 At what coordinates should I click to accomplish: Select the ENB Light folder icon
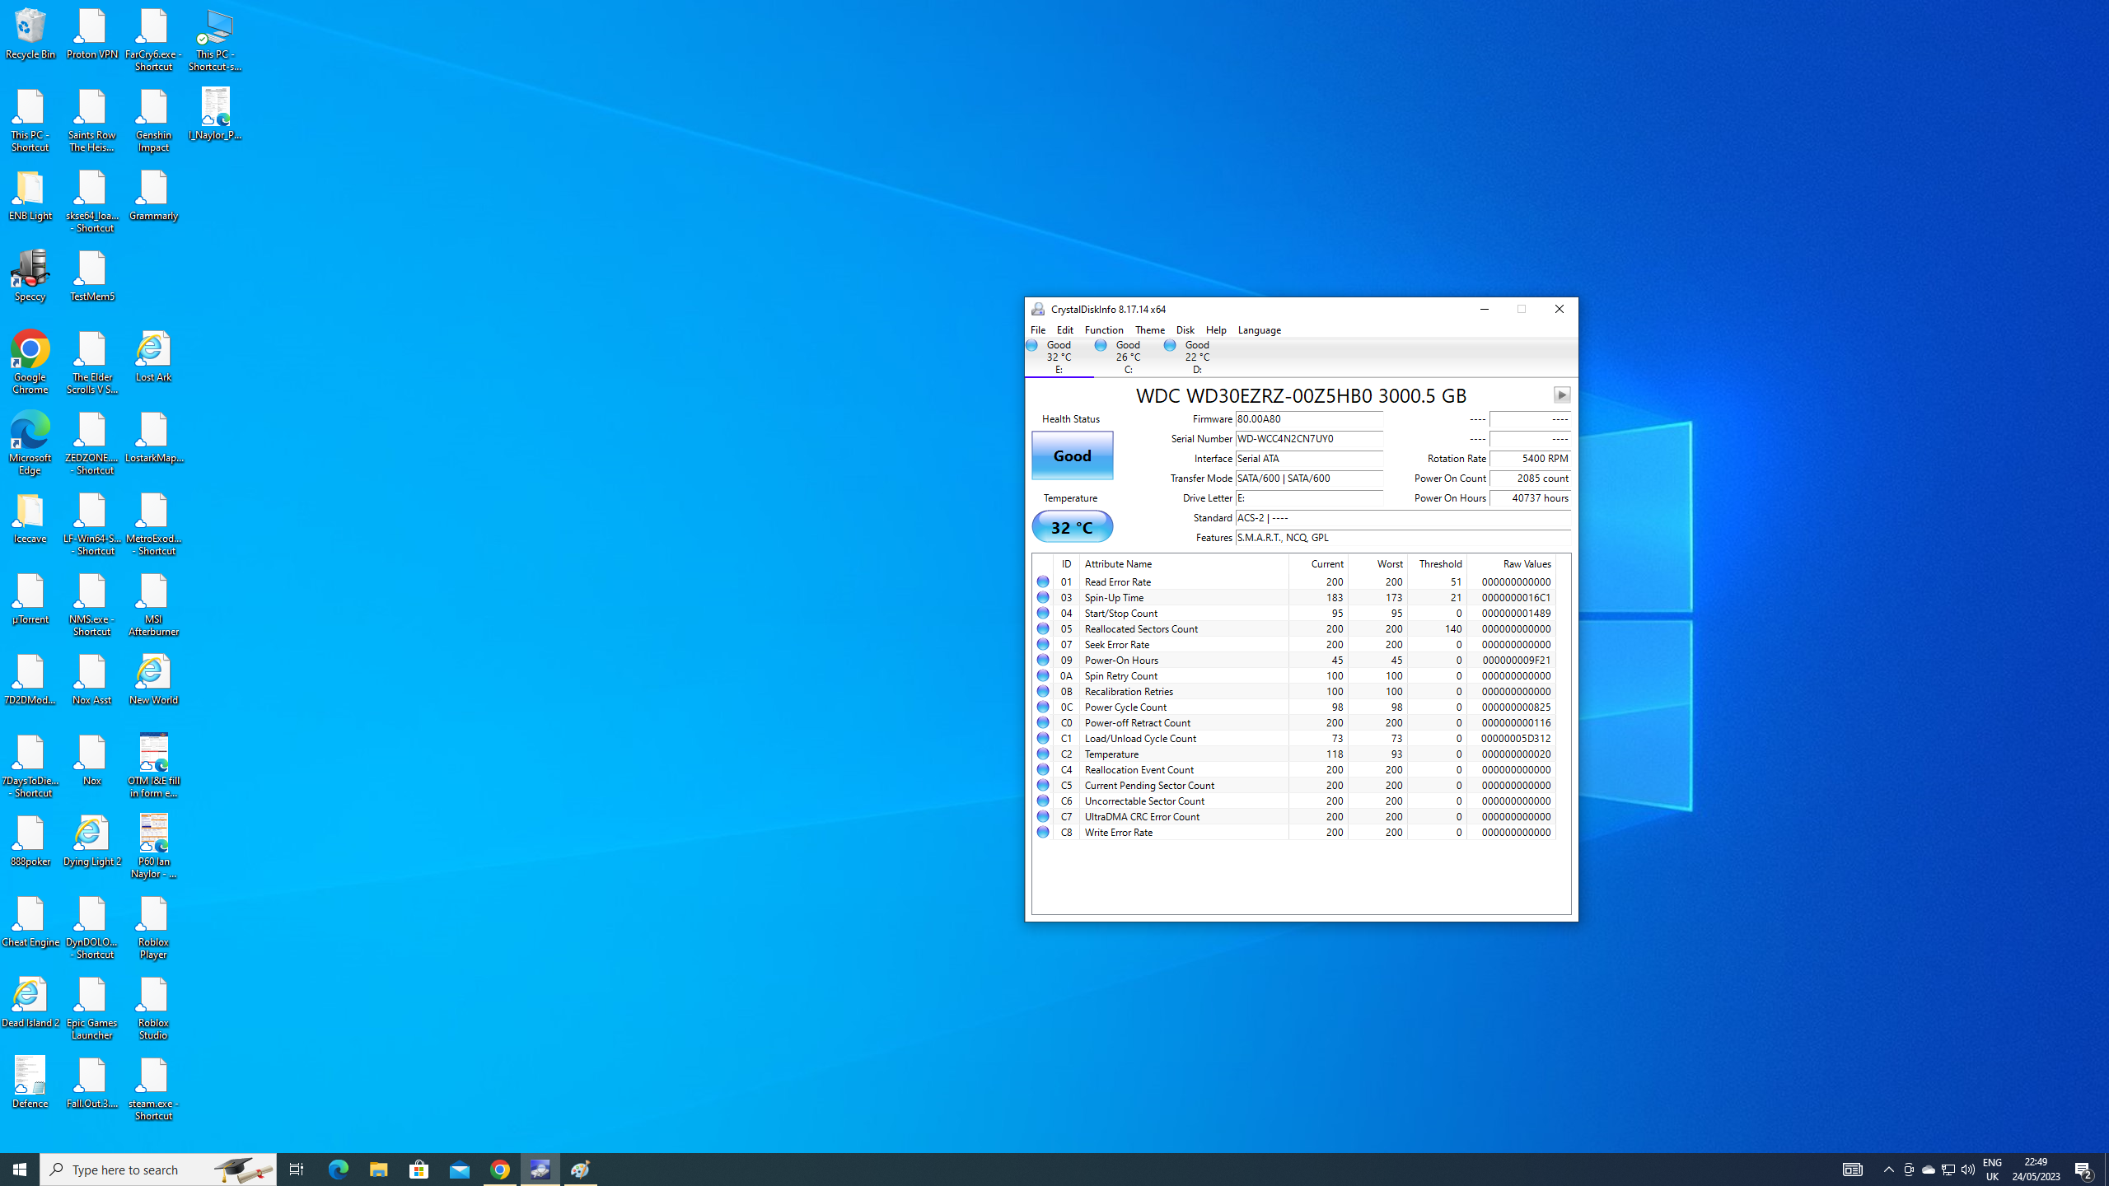pos(30,196)
